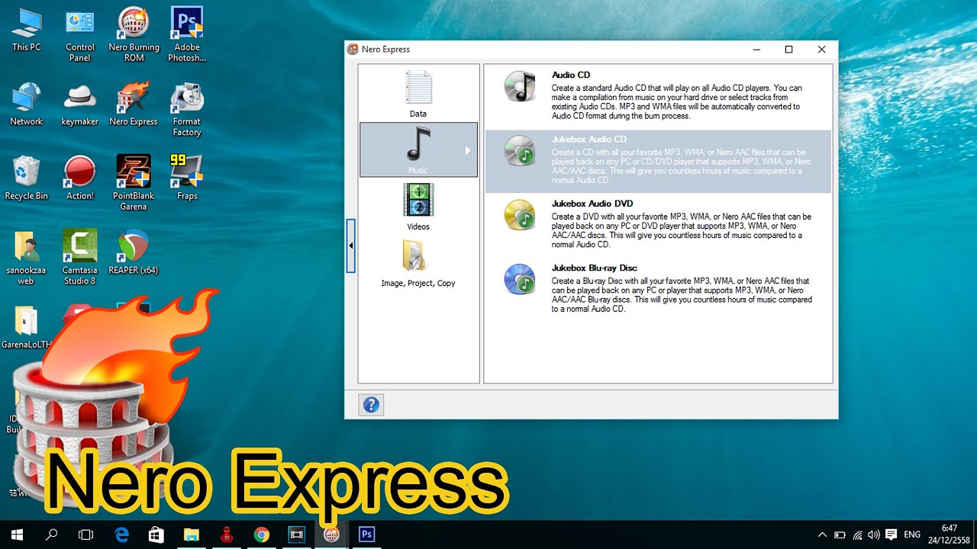Open the keymaker desktop shortcut
The image size is (977, 549).
pos(80,104)
